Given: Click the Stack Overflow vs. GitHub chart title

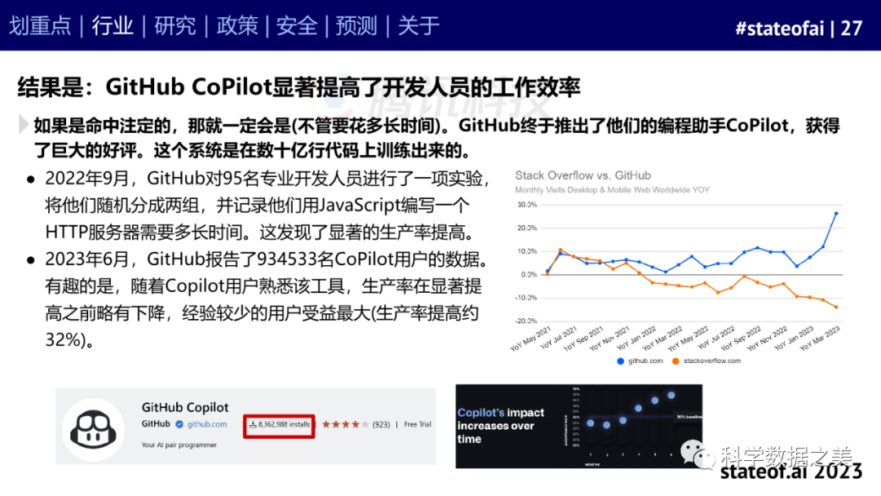Looking at the screenshot, I should click(x=582, y=175).
